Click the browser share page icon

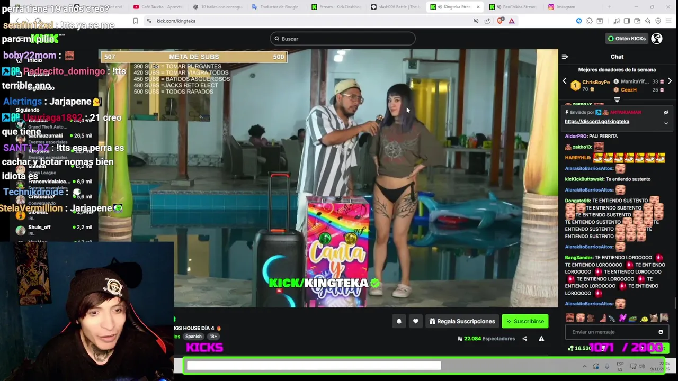coord(487,21)
